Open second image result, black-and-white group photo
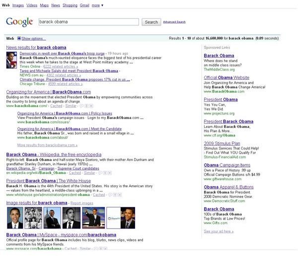 (33, 218)
